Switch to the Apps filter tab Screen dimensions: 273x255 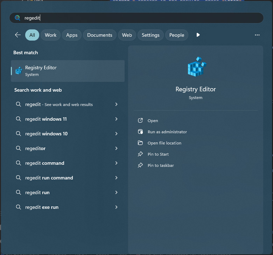[72, 35]
